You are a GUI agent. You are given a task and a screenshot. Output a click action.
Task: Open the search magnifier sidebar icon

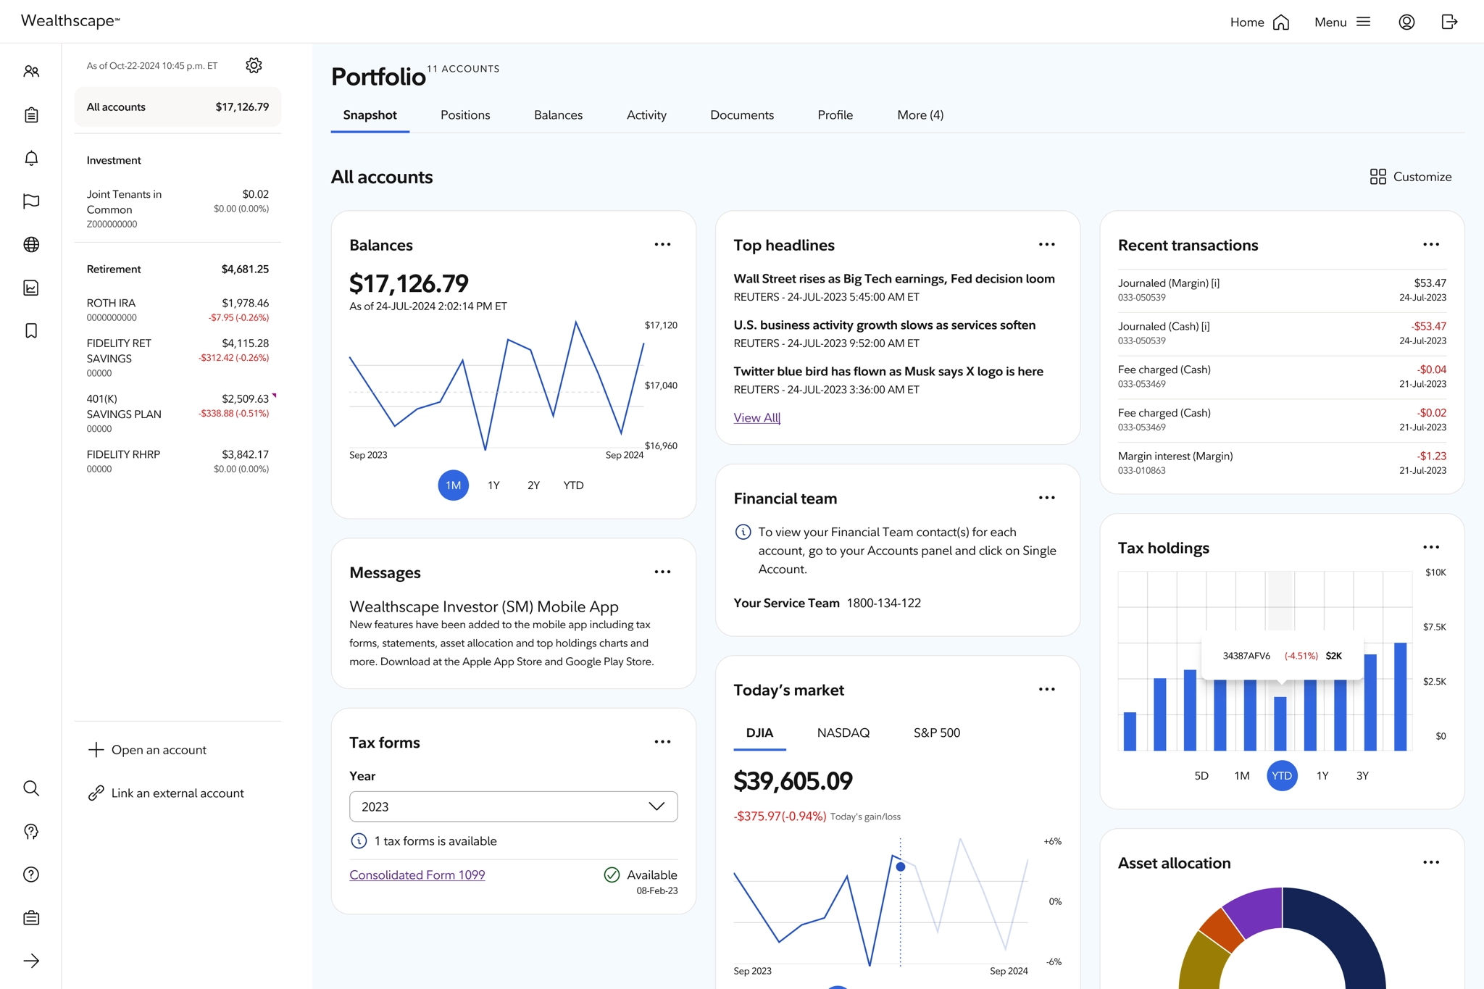coord(31,788)
